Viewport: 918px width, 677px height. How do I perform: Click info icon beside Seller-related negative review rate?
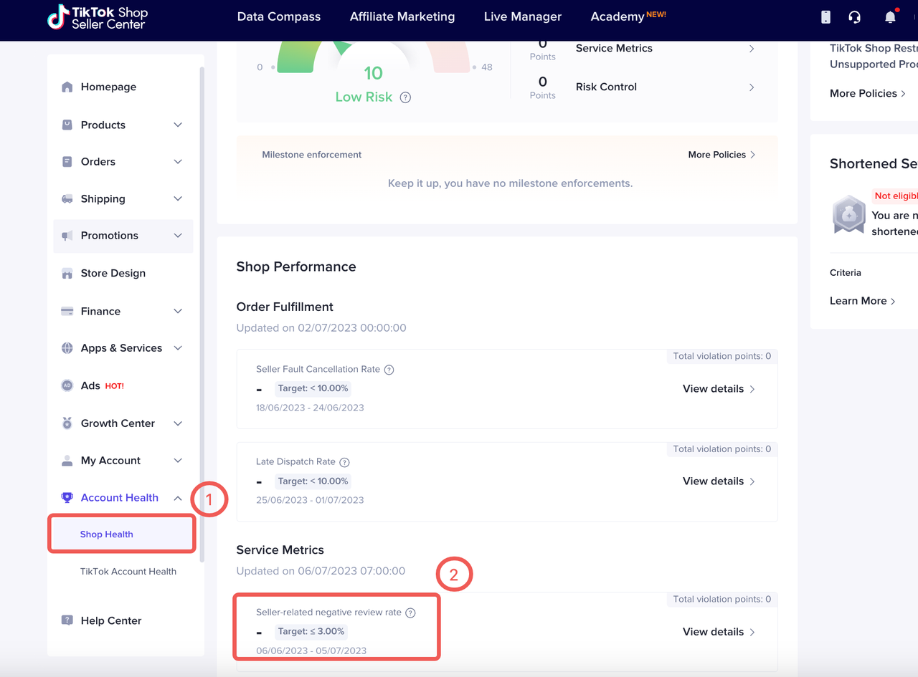pos(410,613)
